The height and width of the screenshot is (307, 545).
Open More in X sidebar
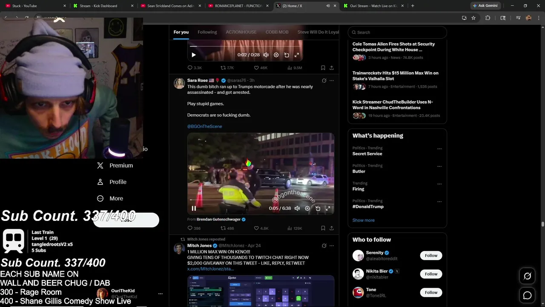[110, 198]
